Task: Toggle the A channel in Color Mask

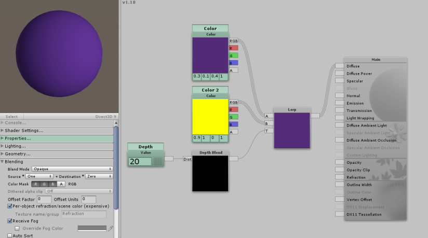Action: [x=61, y=184]
